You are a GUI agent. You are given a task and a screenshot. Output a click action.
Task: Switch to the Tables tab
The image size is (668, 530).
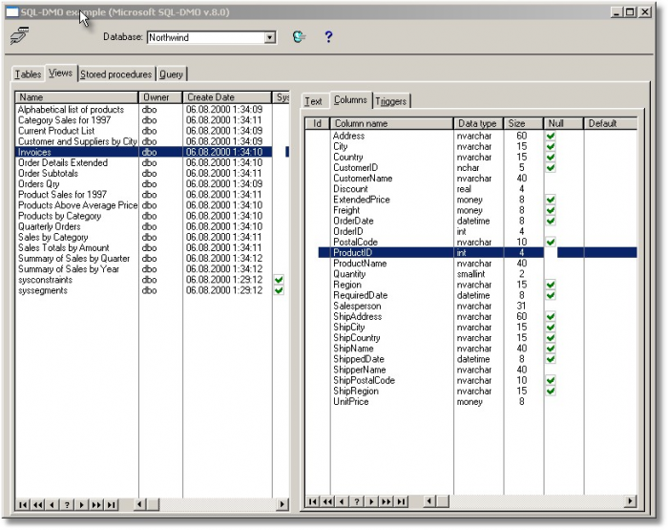tap(28, 74)
